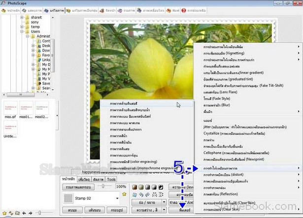Switch to the แก้ไขภาพ editor in top toolbar
Viewport: 303px width, 218px height.
pos(54,11)
